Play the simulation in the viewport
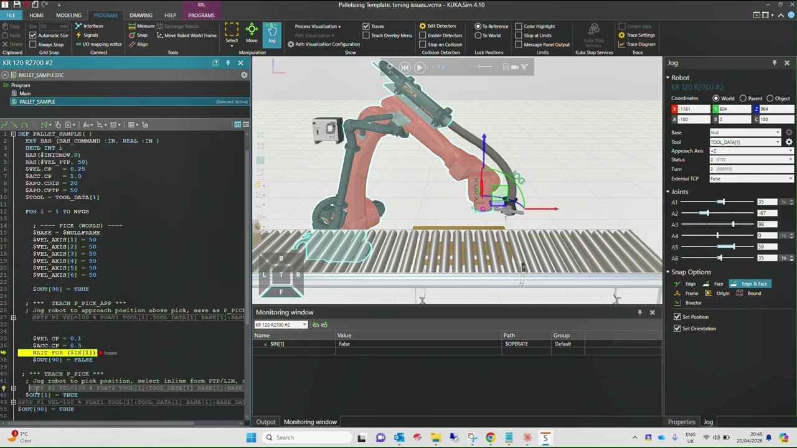The height and width of the screenshot is (448, 797). coord(419,67)
